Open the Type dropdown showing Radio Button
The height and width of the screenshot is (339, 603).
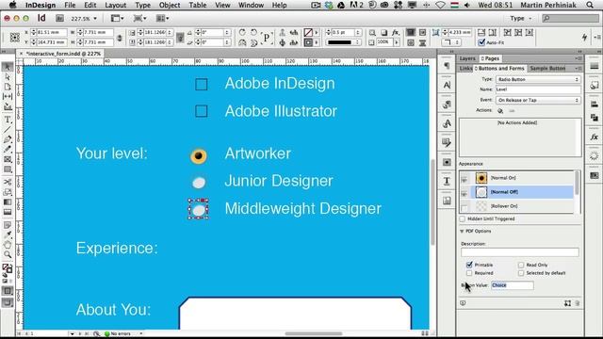pyautogui.click(x=538, y=79)
